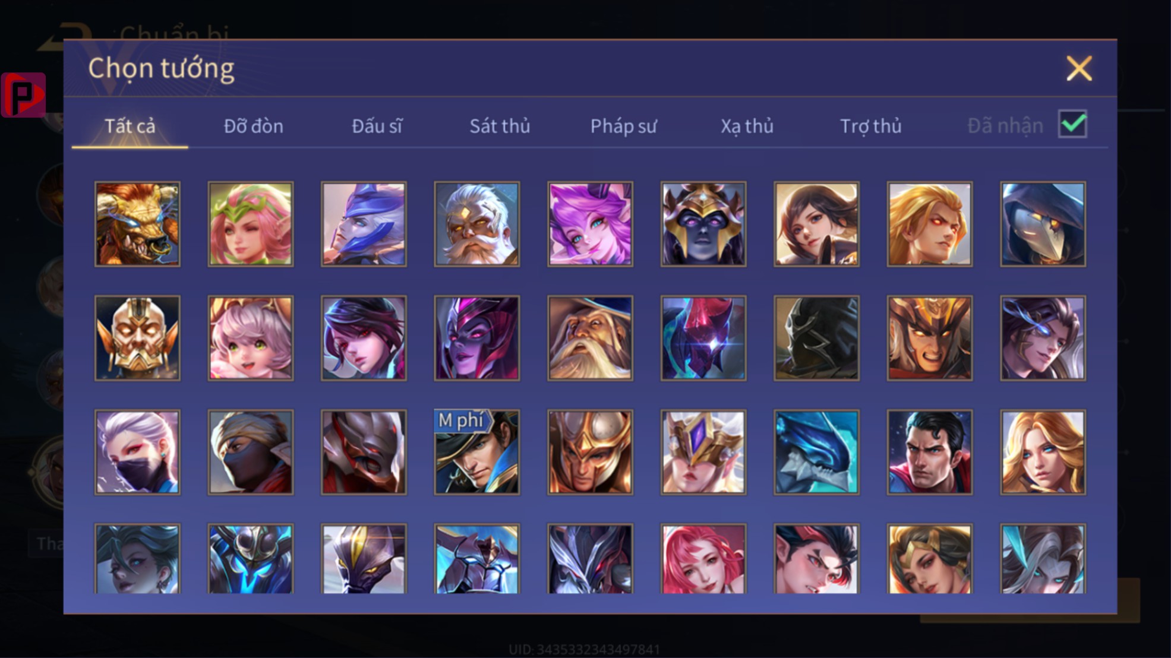Screen dimensions: 1171x658
Task: Switch to the 'Đấu sĩ' tab
Action: click(377, 126)
